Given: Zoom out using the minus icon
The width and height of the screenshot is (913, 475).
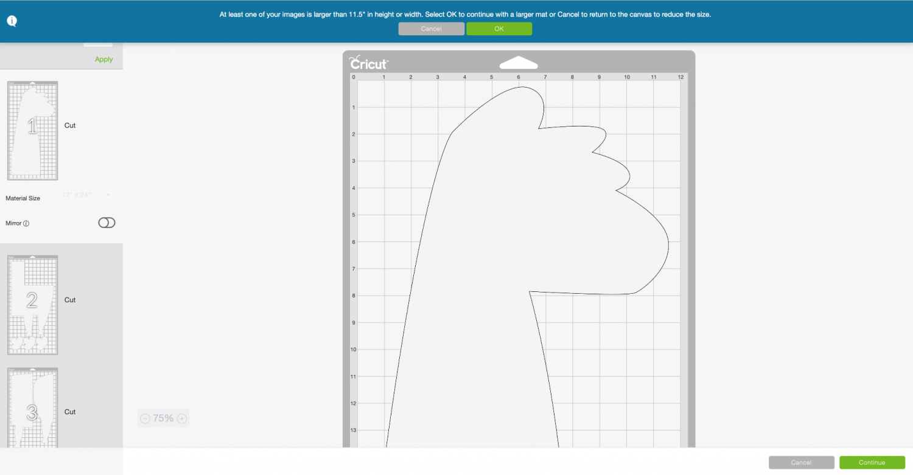Looking at the screenshot, I should point(145,418).
